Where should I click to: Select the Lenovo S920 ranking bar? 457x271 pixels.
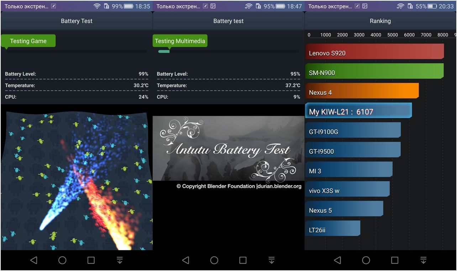coord(374,52)
